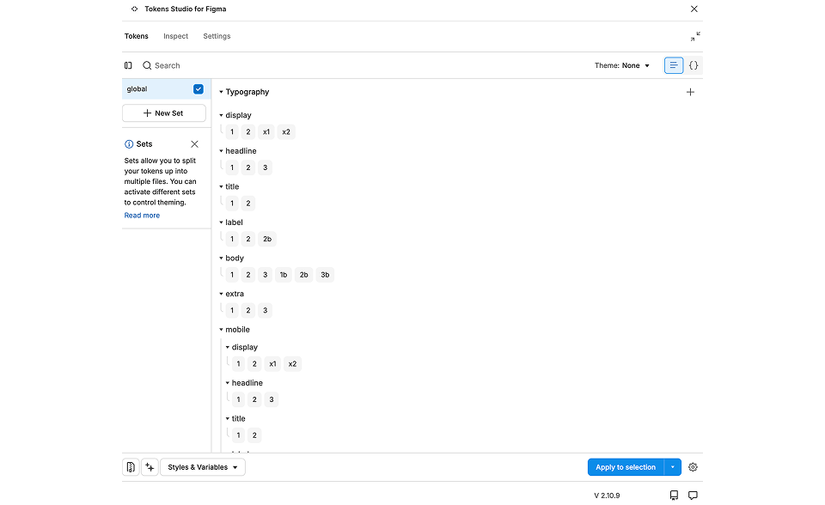Open the Styles & Variables dropdown
Image resolution: width=825 pixels, height=505 pixels.
(203, 467)
